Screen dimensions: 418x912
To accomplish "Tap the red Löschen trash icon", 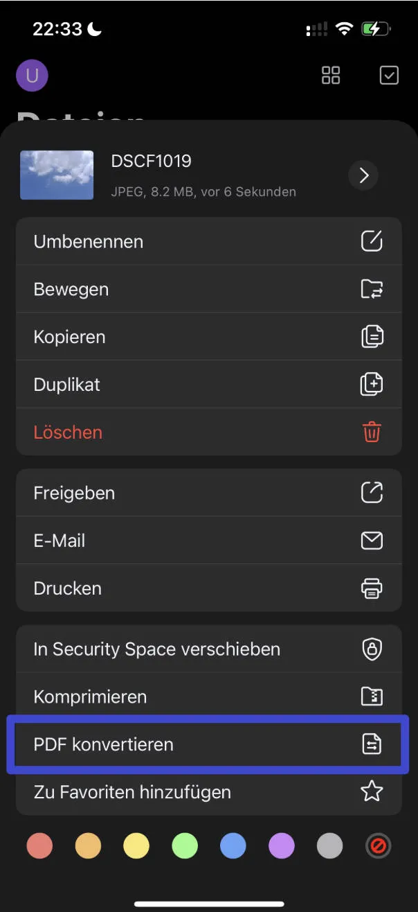I will point(372,432).
